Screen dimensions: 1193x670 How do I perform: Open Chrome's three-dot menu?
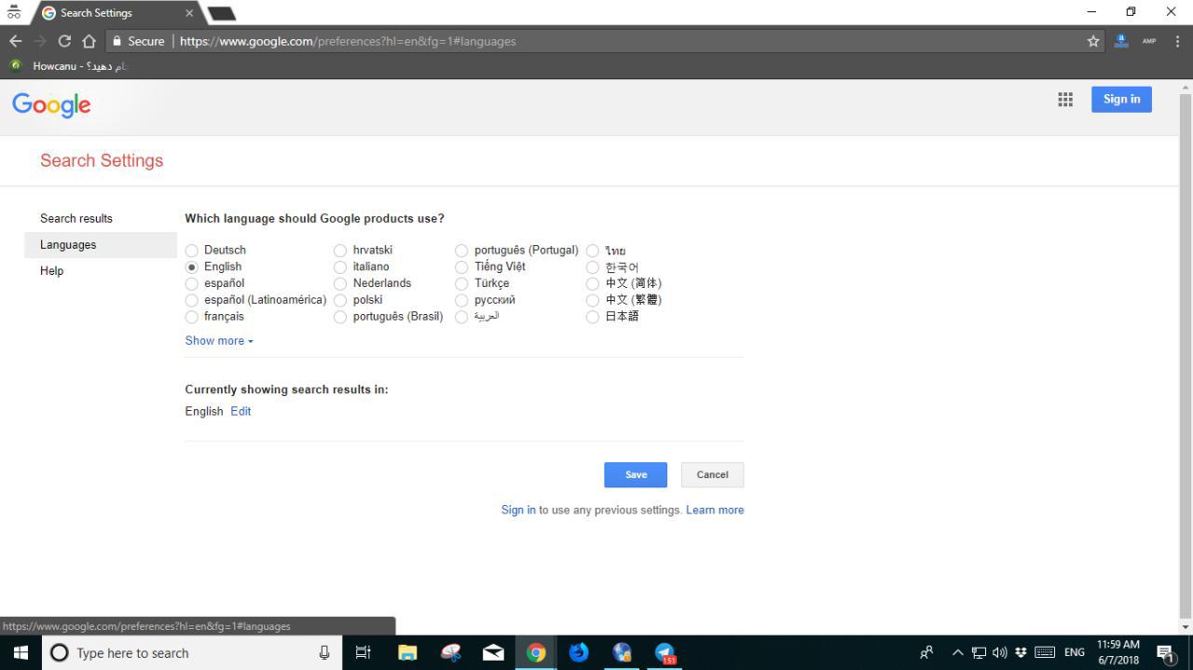pyautogui.click(x=1177, y=41)
